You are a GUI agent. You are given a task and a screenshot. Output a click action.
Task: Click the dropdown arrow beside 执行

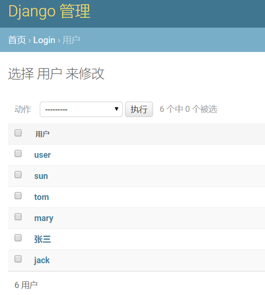coord(117,109)
